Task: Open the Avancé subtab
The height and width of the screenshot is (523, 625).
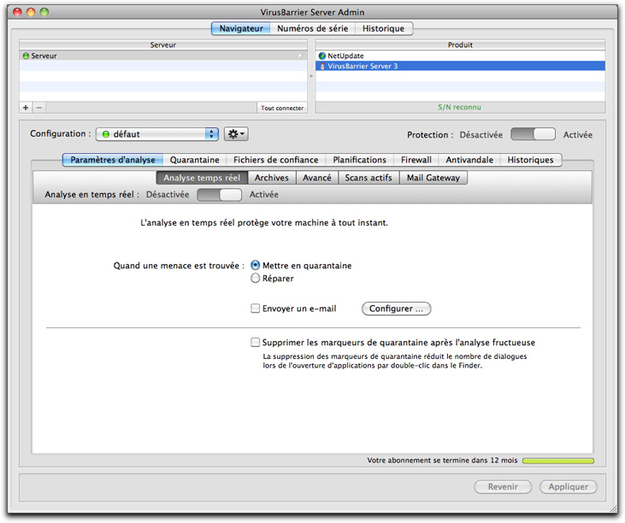Action: click(317, 178)
